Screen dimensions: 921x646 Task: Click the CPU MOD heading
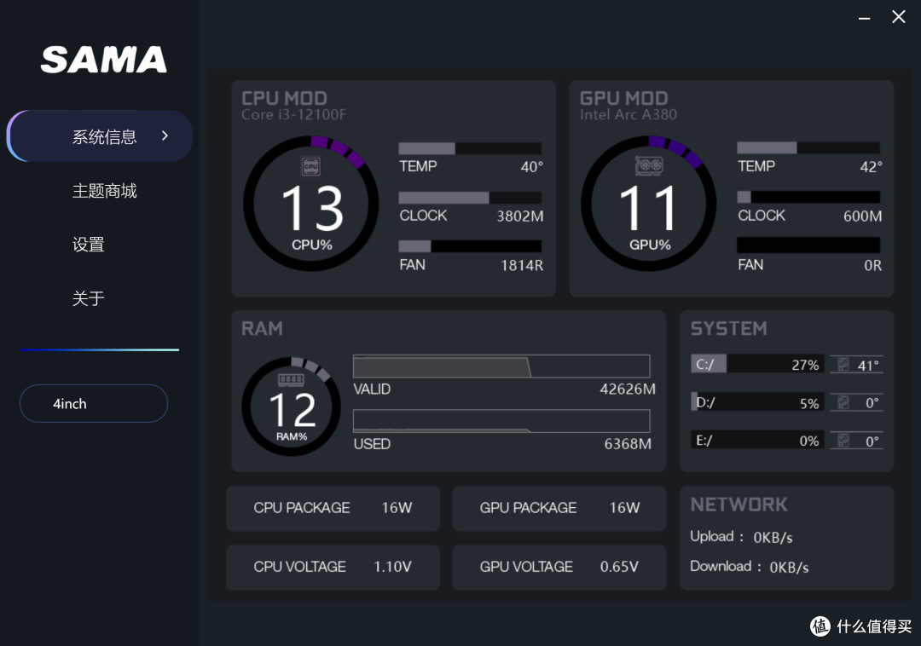click(x=284, y=98)
